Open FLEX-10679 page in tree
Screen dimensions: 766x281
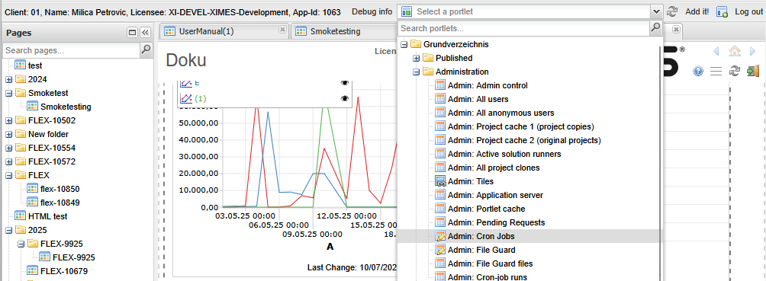(x=64, y=271)
